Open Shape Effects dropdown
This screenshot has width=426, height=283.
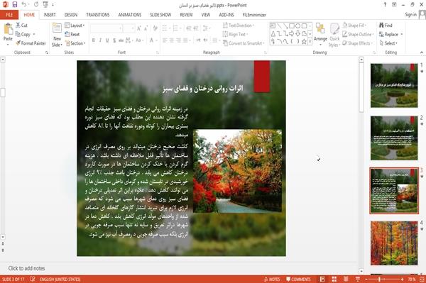[x=358, y=43]
